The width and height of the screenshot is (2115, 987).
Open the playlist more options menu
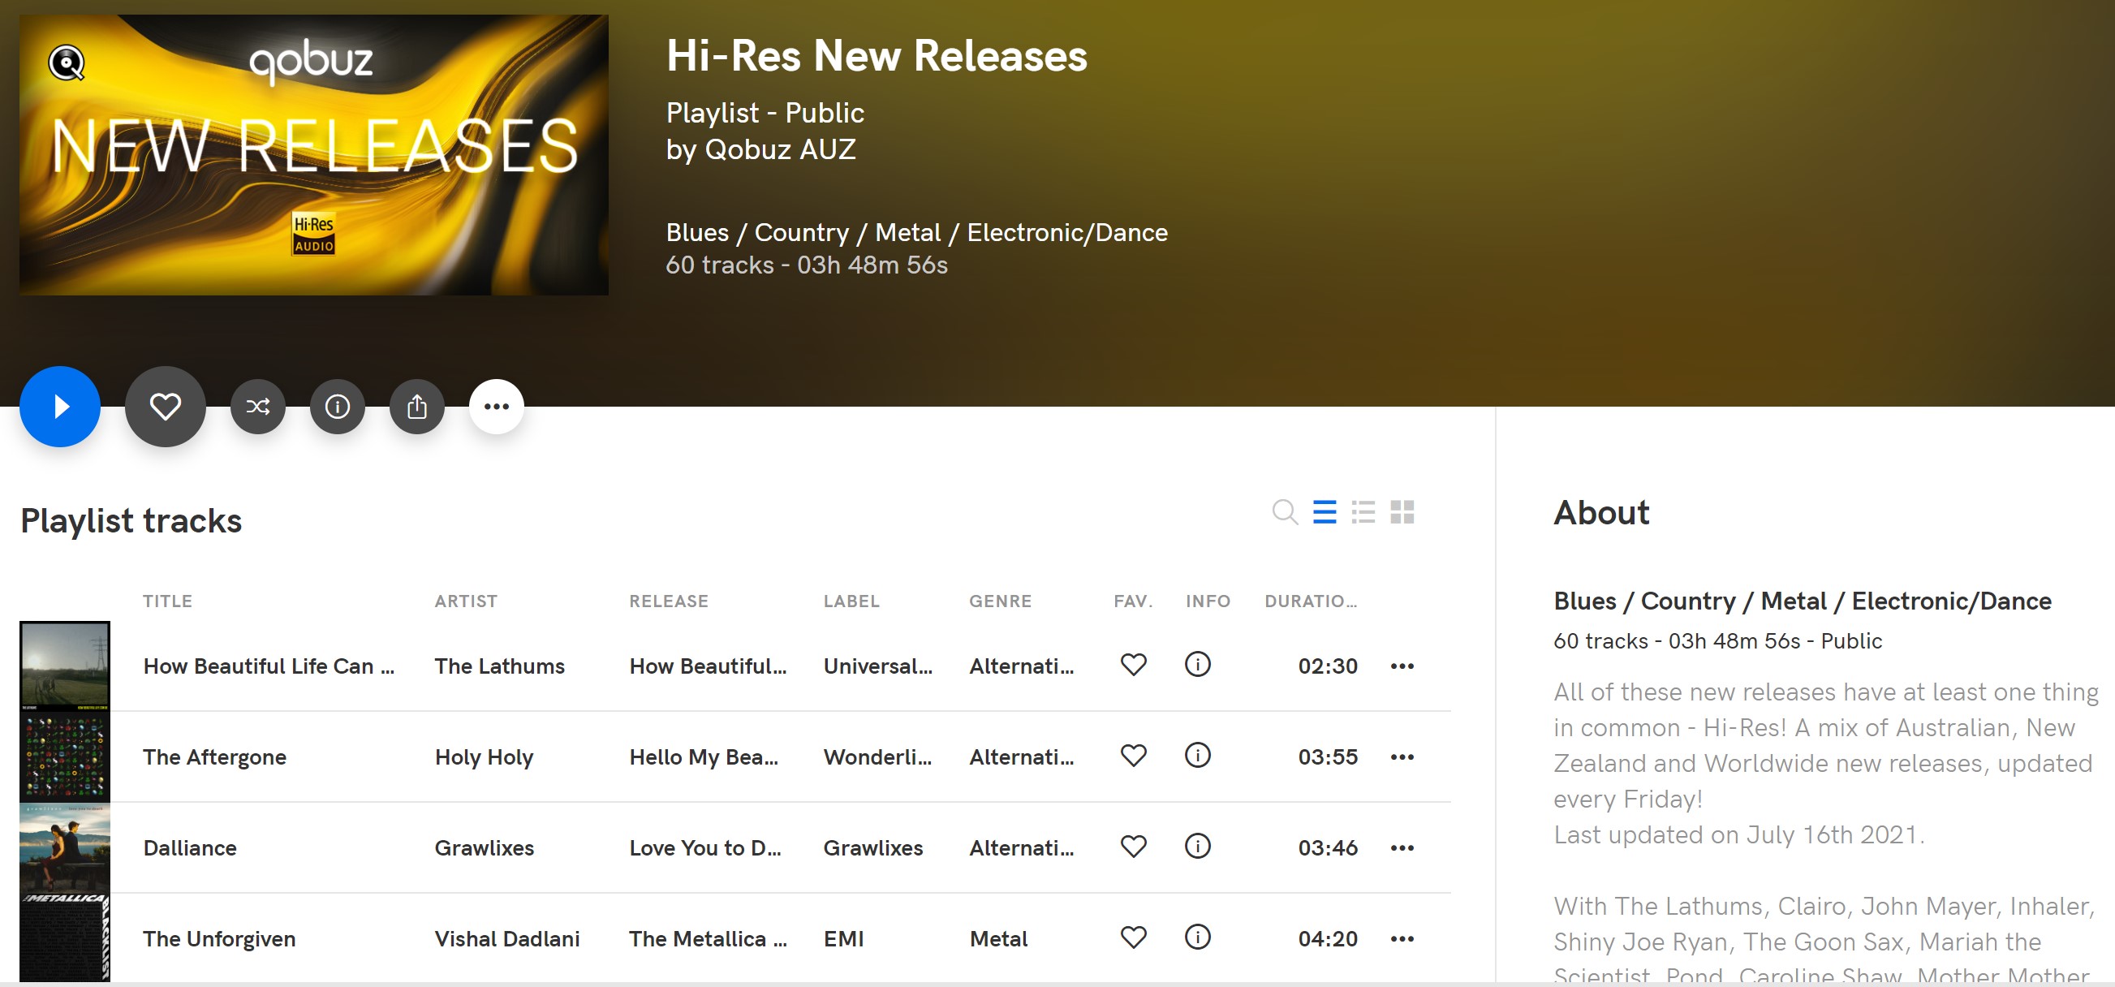coord(497,407)
